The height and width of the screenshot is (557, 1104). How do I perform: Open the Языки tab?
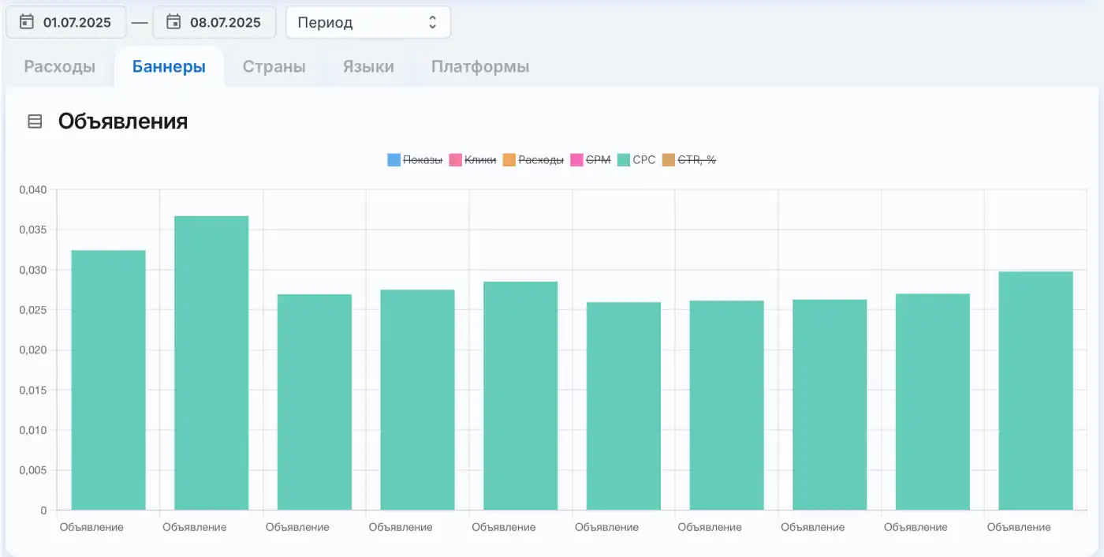(x=368, y=67)
